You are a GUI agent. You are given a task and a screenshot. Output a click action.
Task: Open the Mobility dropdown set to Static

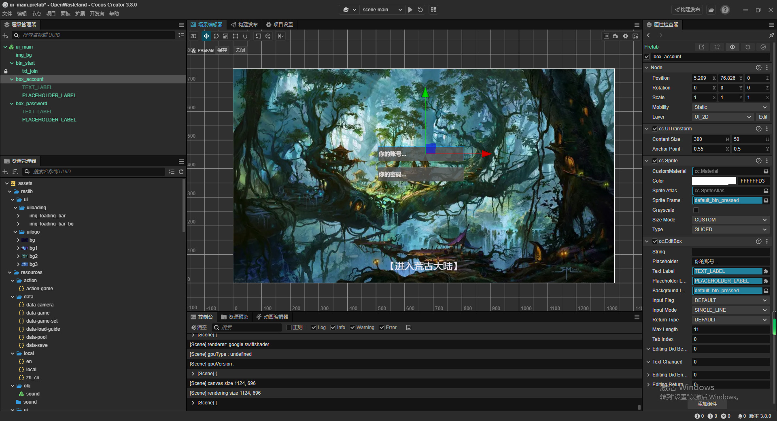pos(730,107)
